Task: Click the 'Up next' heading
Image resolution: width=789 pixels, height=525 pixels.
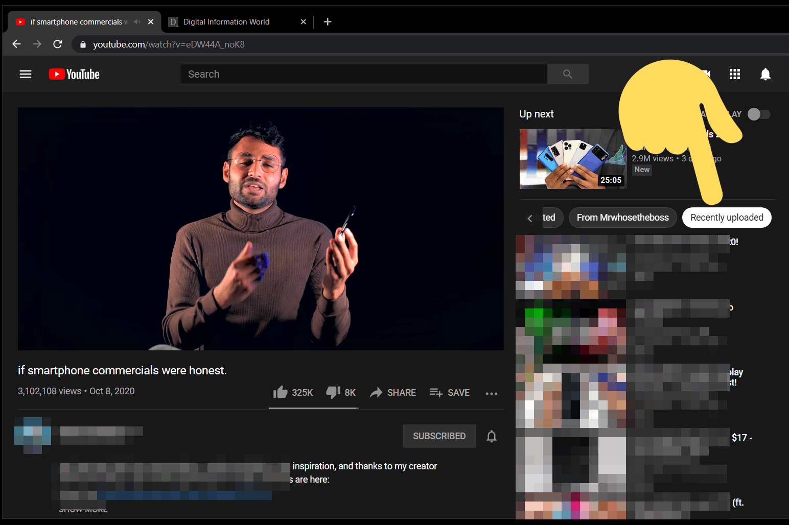Action: pos(537,114)
